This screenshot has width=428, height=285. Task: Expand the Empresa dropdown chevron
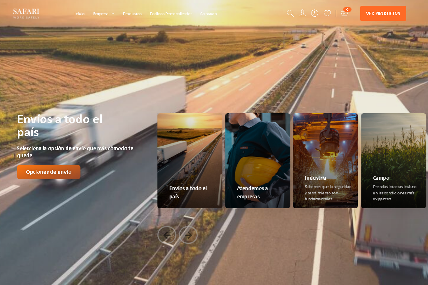(113, 14)
